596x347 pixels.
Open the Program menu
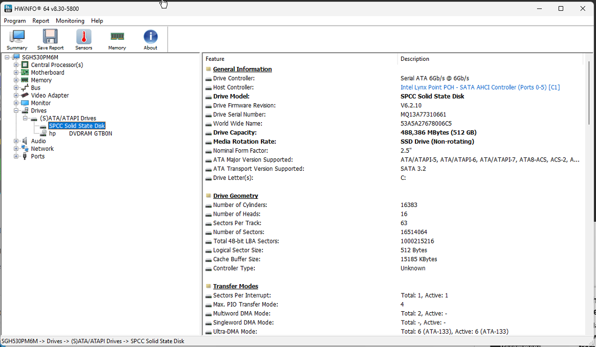15,21
